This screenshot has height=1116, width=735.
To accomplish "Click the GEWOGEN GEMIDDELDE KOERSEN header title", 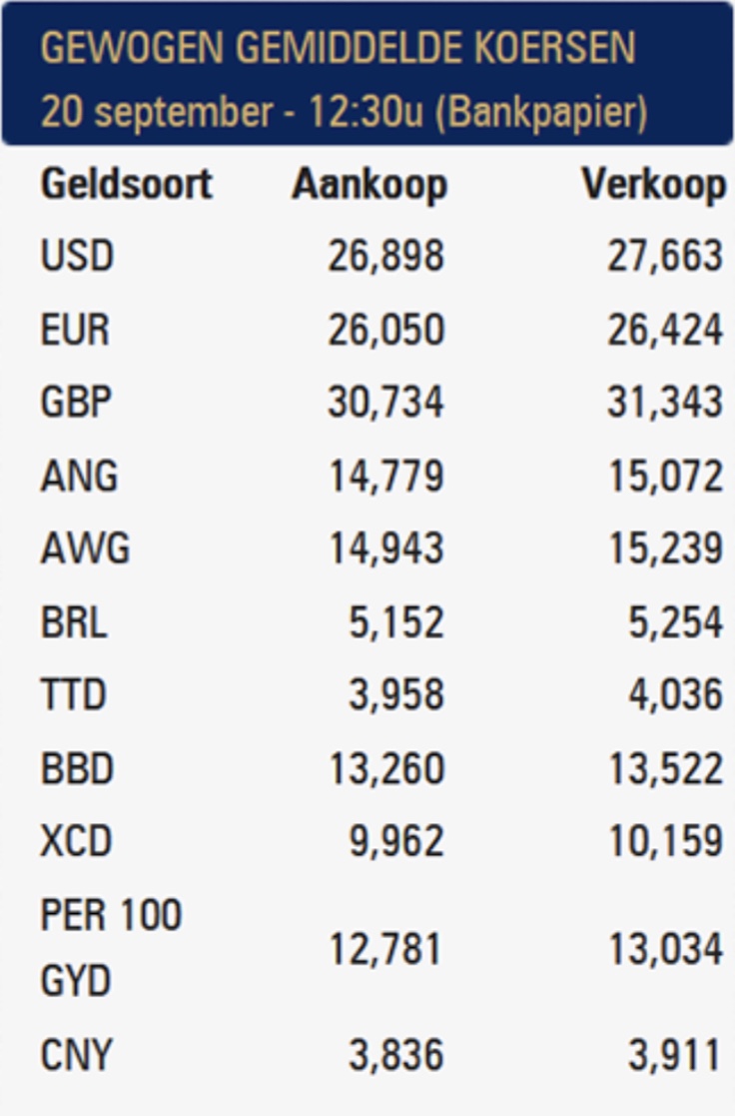I will coord(338,47).
